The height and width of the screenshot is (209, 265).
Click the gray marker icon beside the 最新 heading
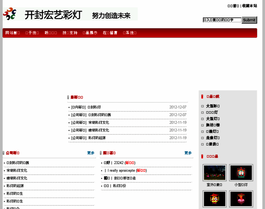[68, 98]
